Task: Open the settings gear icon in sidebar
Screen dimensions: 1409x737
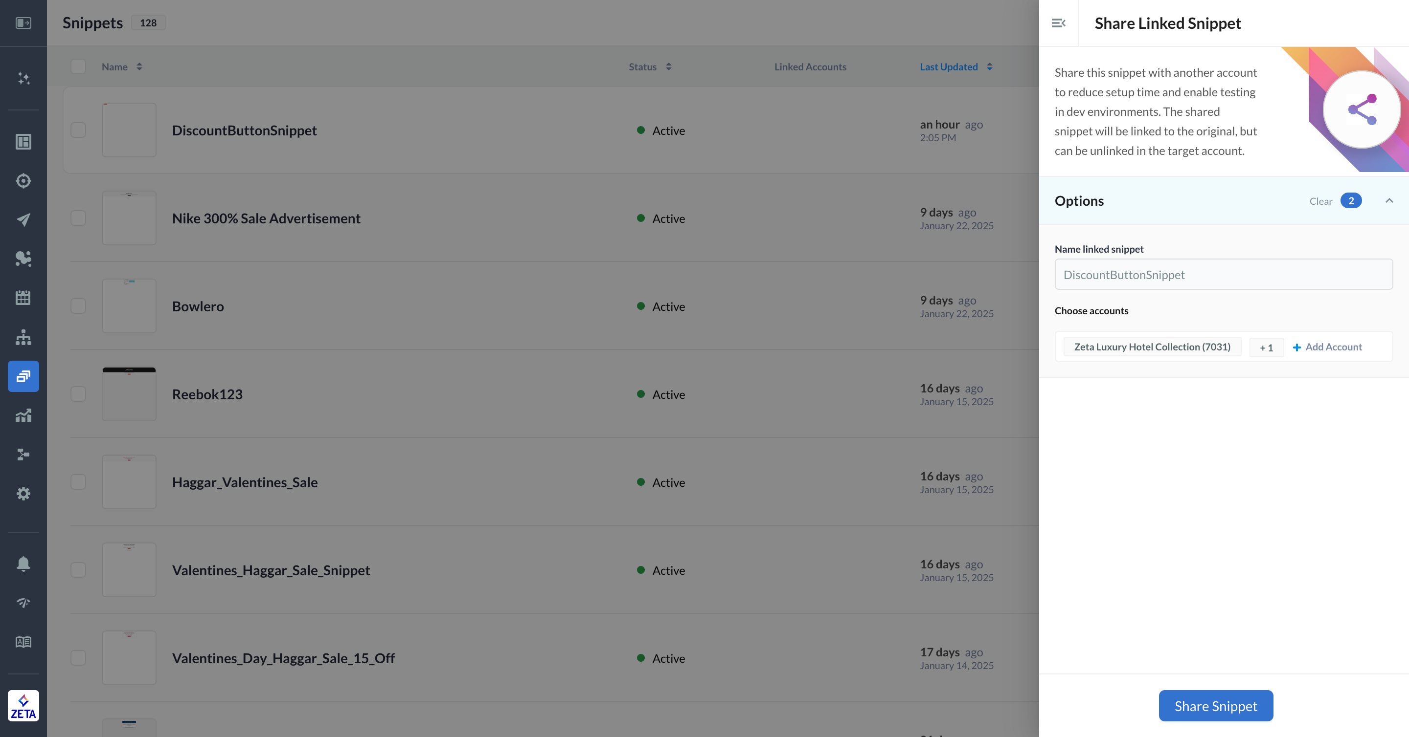Action: point(23,493)
